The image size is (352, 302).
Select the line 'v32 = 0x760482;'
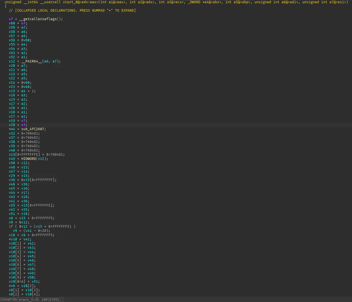24,133
